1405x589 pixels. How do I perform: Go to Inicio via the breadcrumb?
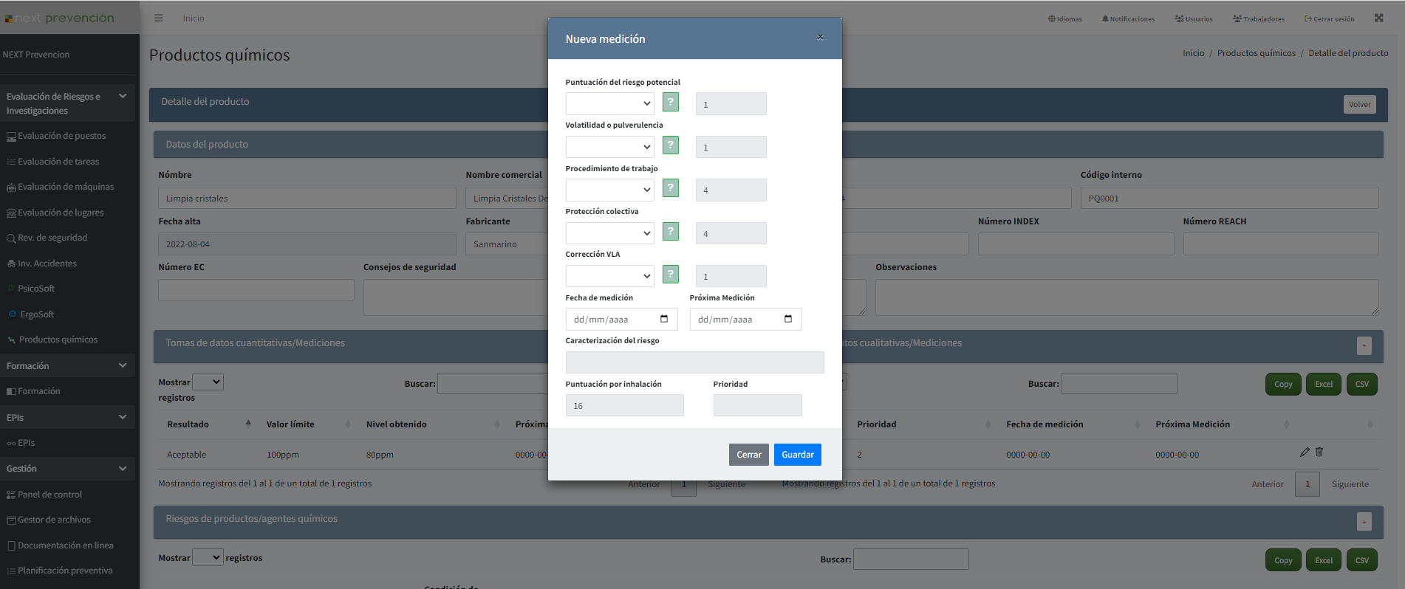click(1193, 53)
